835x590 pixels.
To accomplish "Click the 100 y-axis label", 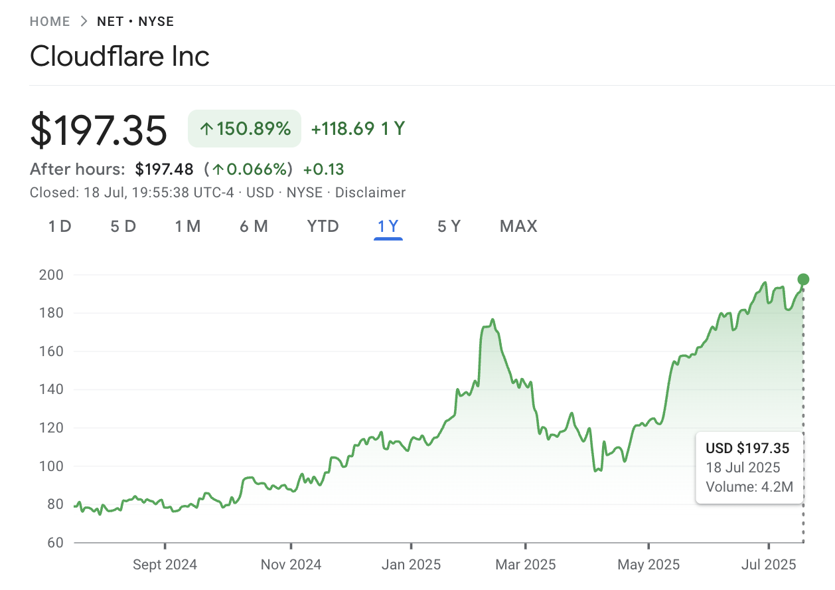I will click(x=52, y=466).
